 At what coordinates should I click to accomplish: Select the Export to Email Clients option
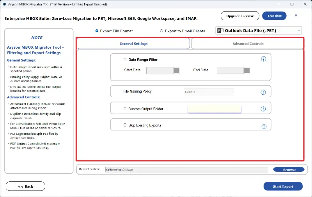click(161, 31)
